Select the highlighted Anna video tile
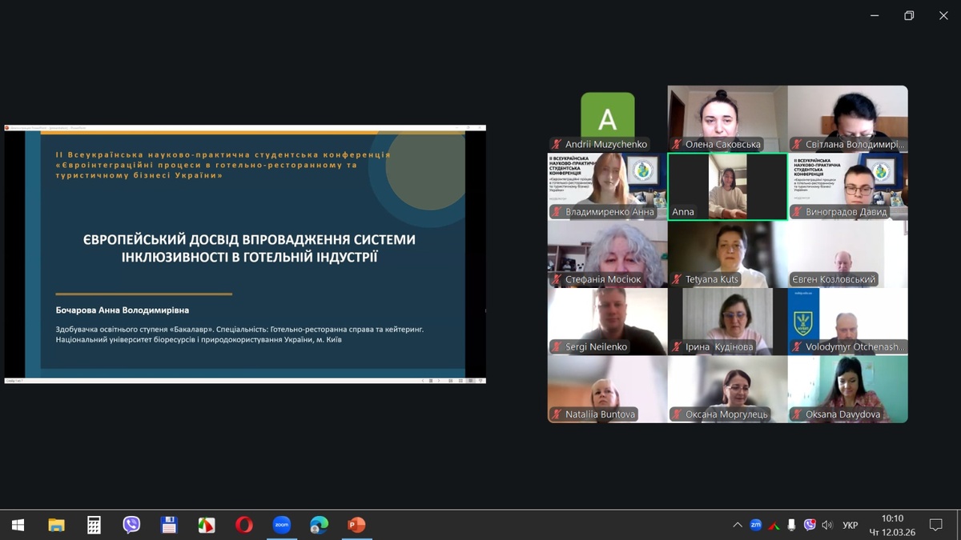The height and width of the screenshot is (540, 961). (727, 186)
